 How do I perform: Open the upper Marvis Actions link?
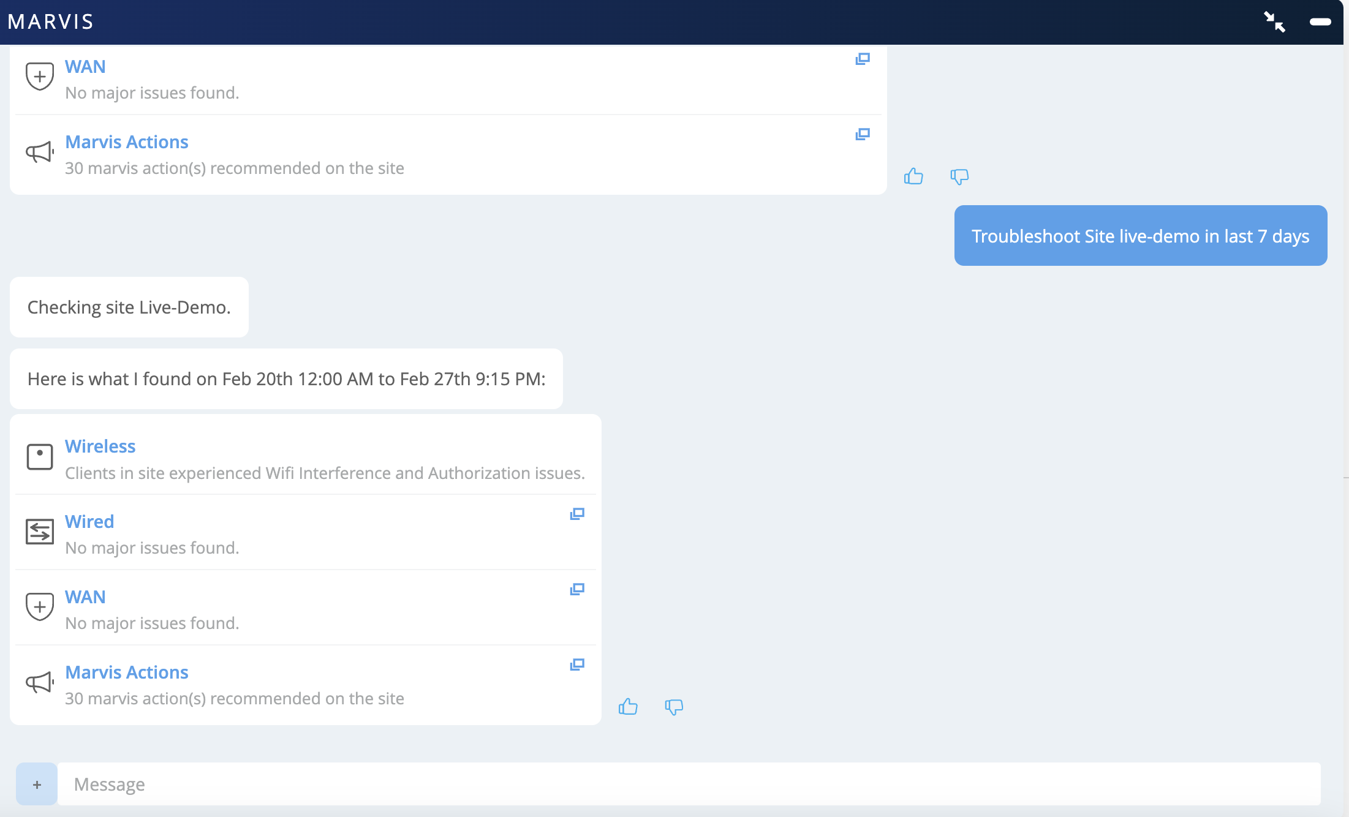127,142
